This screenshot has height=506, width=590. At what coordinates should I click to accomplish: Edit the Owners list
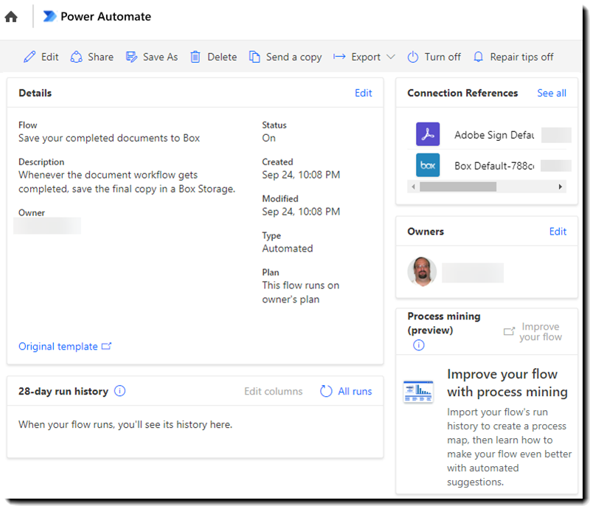pyautogui.click(x=558, y=232)
